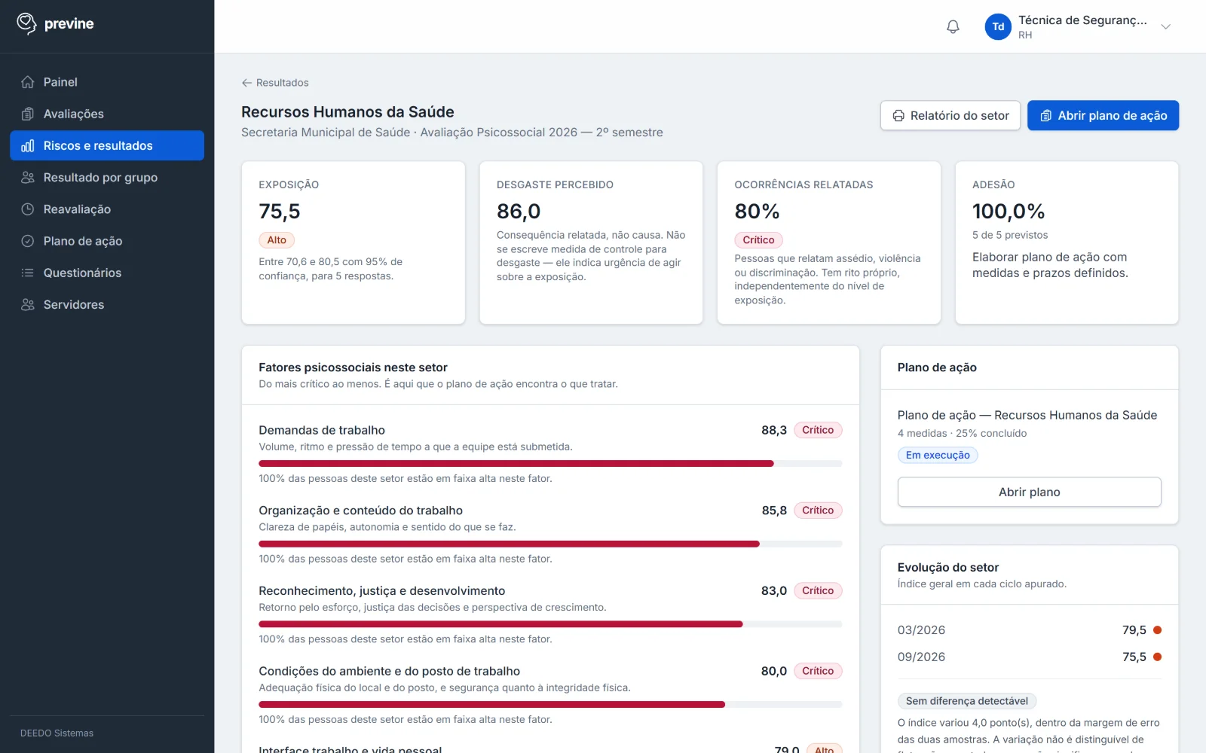The width and height of the screenshot is (1206, 753).
Task: Click the Painel home icon
Action: tap(28, 82)
